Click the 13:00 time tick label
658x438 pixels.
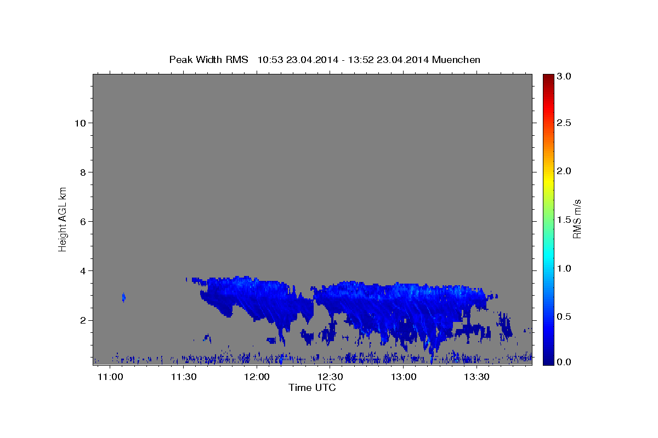pyautogui.click(x=404, y=377)
